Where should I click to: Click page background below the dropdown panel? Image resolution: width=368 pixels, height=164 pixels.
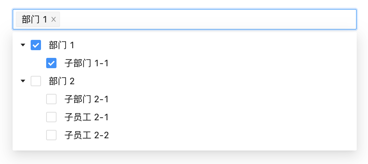[x=184, y=158]
